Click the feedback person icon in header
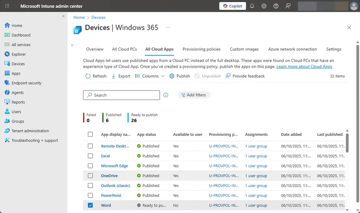The image size is (360, 213). [x=288, y=6]
